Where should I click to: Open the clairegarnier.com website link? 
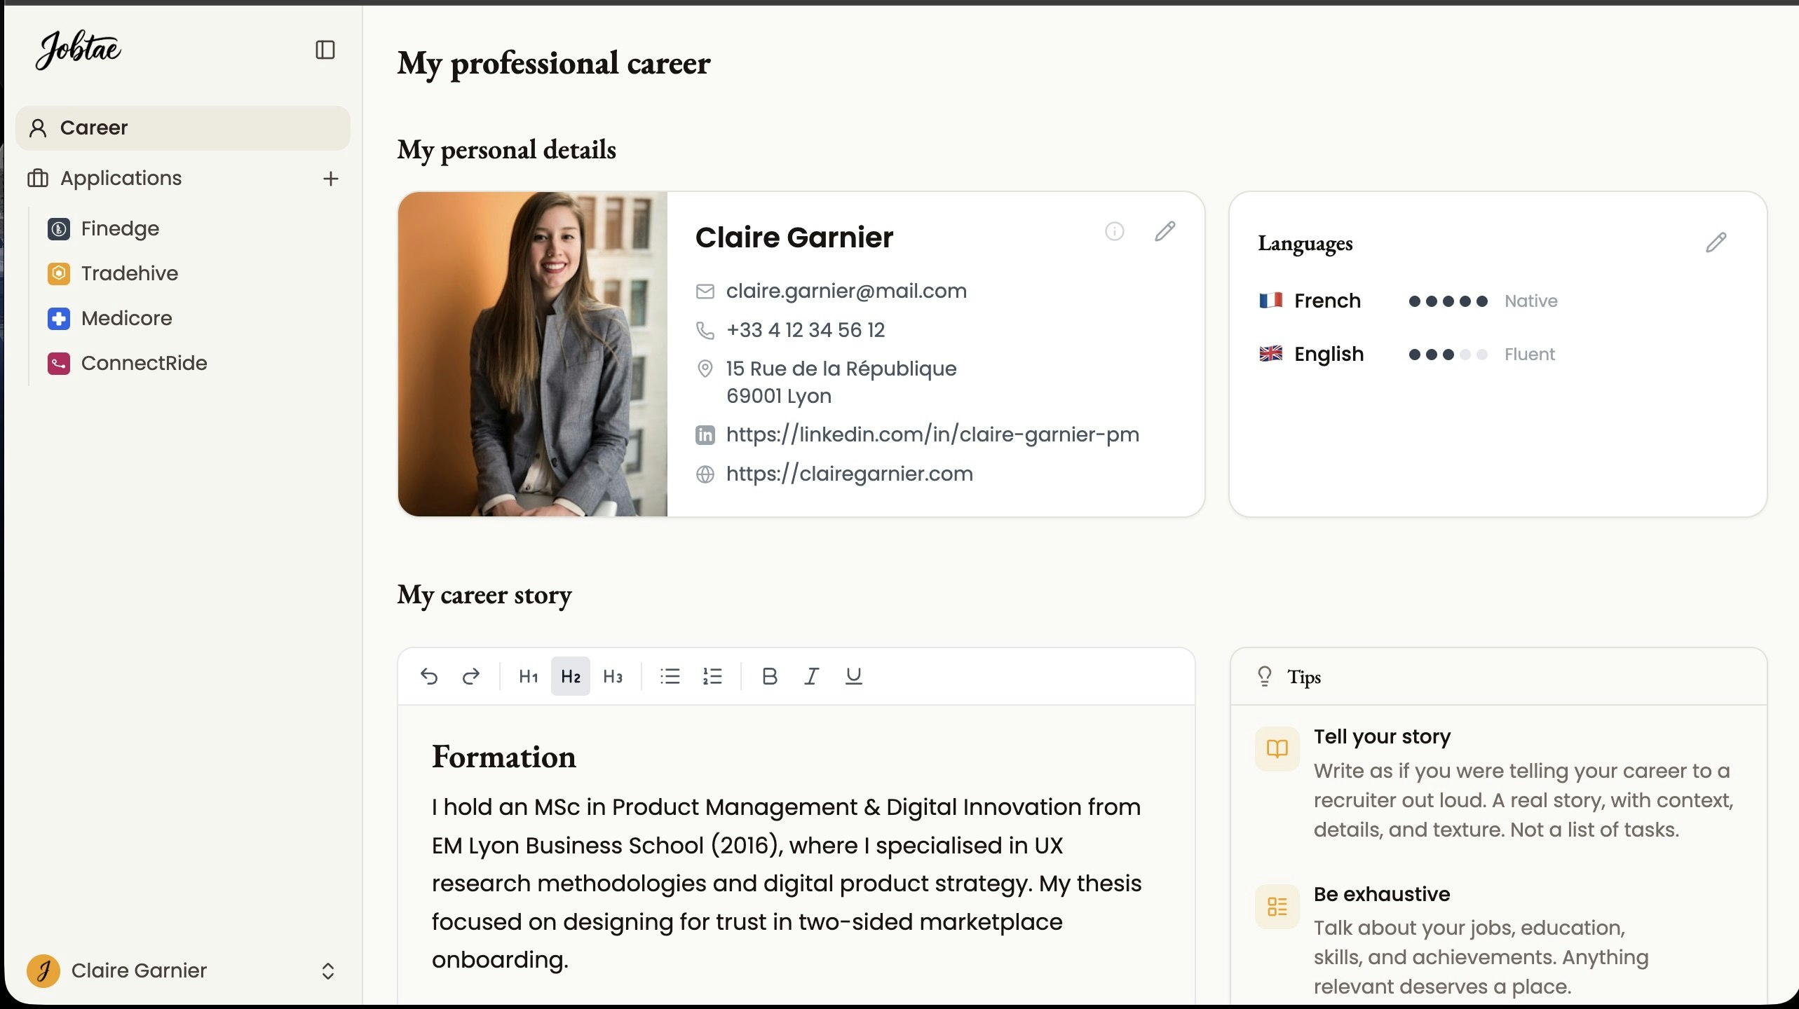pos(849,474)
